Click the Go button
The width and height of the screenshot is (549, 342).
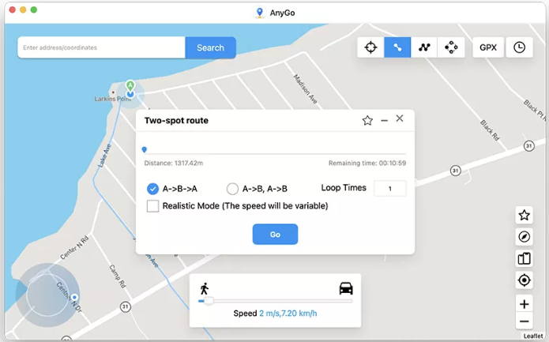click(x=275, y=234)
